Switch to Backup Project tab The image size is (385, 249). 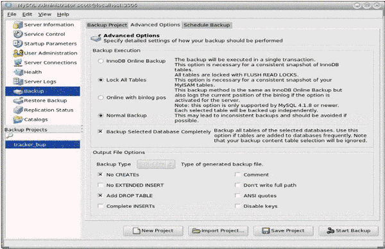(x=107, y=25)
